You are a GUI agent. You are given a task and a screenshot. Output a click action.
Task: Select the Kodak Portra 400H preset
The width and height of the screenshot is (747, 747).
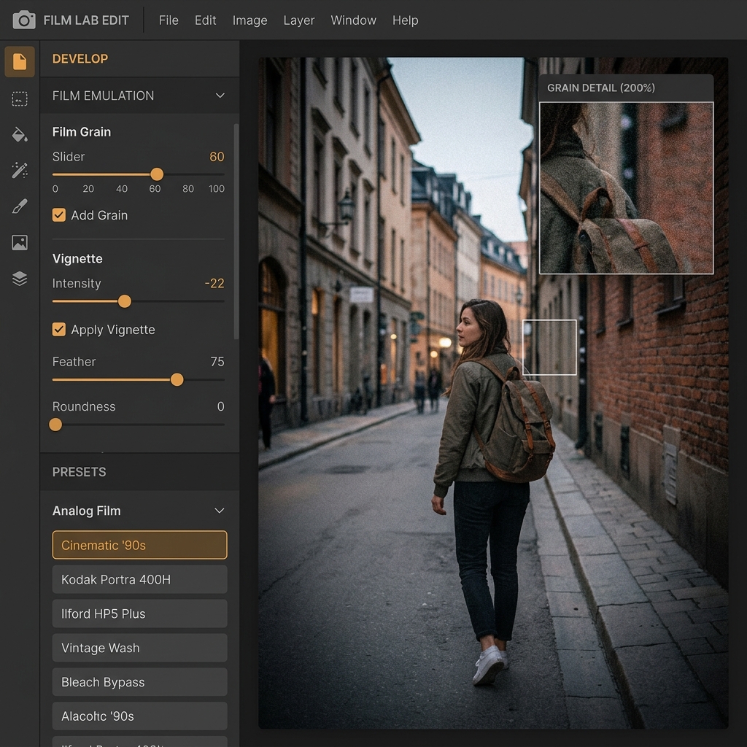pos(139,579)
